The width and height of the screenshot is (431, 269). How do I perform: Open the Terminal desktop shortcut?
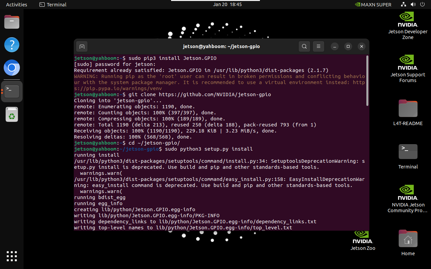pyautogui.click(x=408, y=156)
